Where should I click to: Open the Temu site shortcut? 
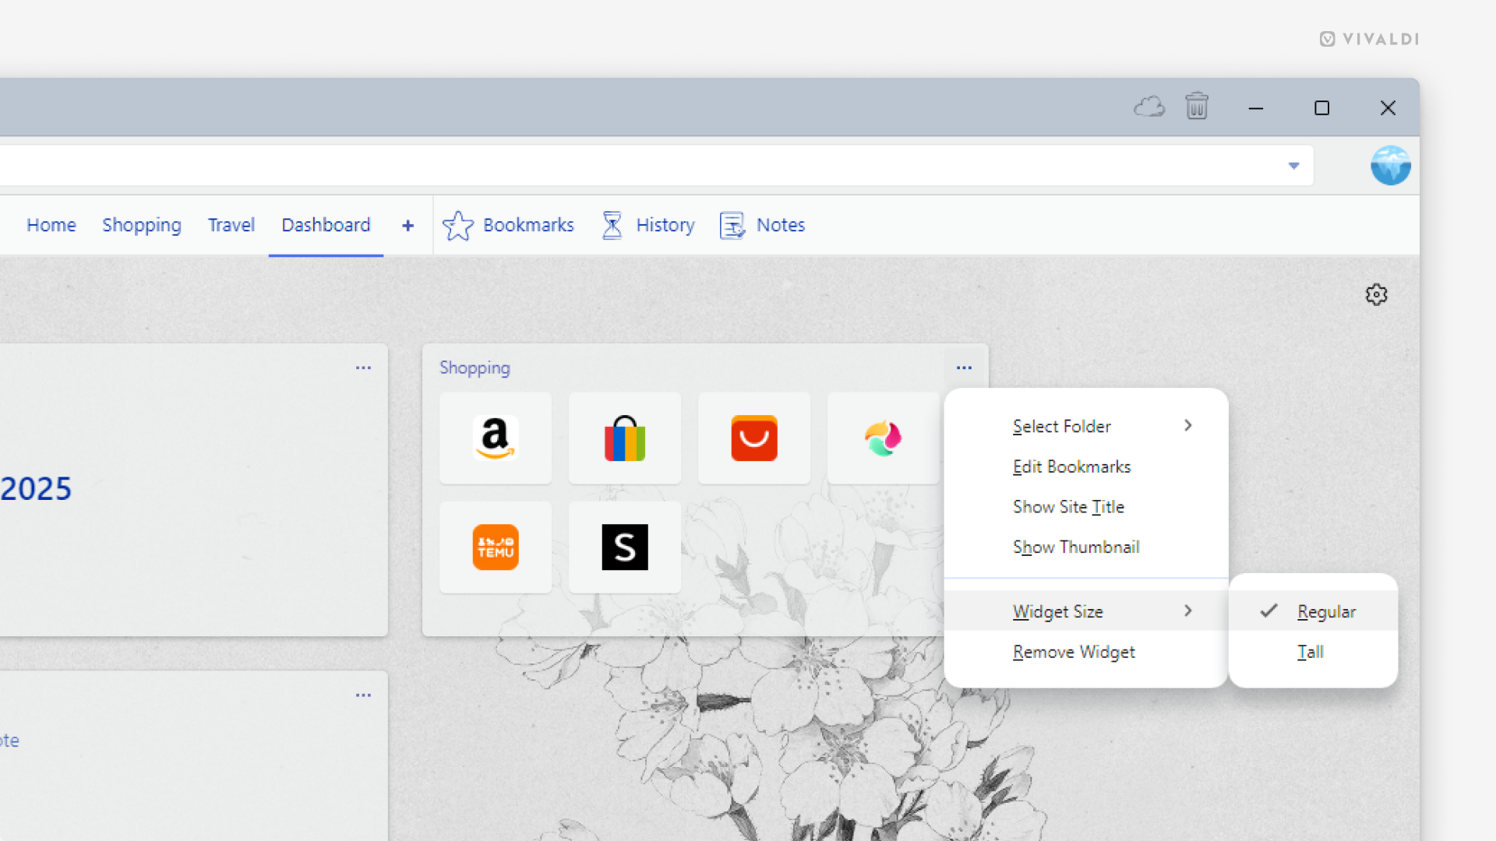tap(496, 547)
